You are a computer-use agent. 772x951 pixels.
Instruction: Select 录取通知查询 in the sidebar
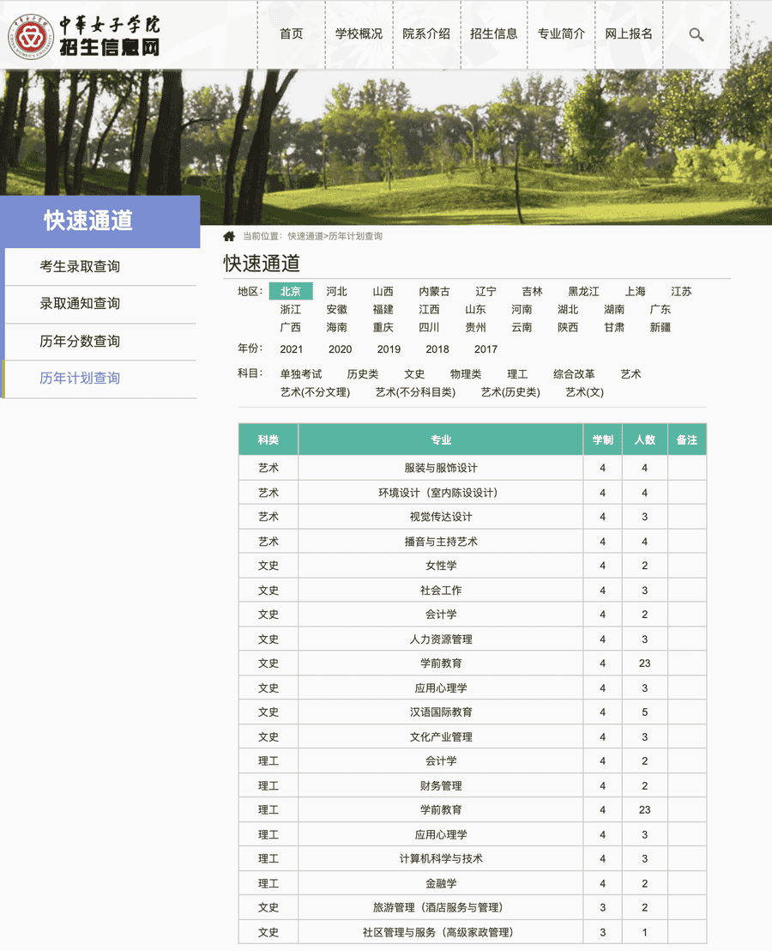tap(80, 303)
